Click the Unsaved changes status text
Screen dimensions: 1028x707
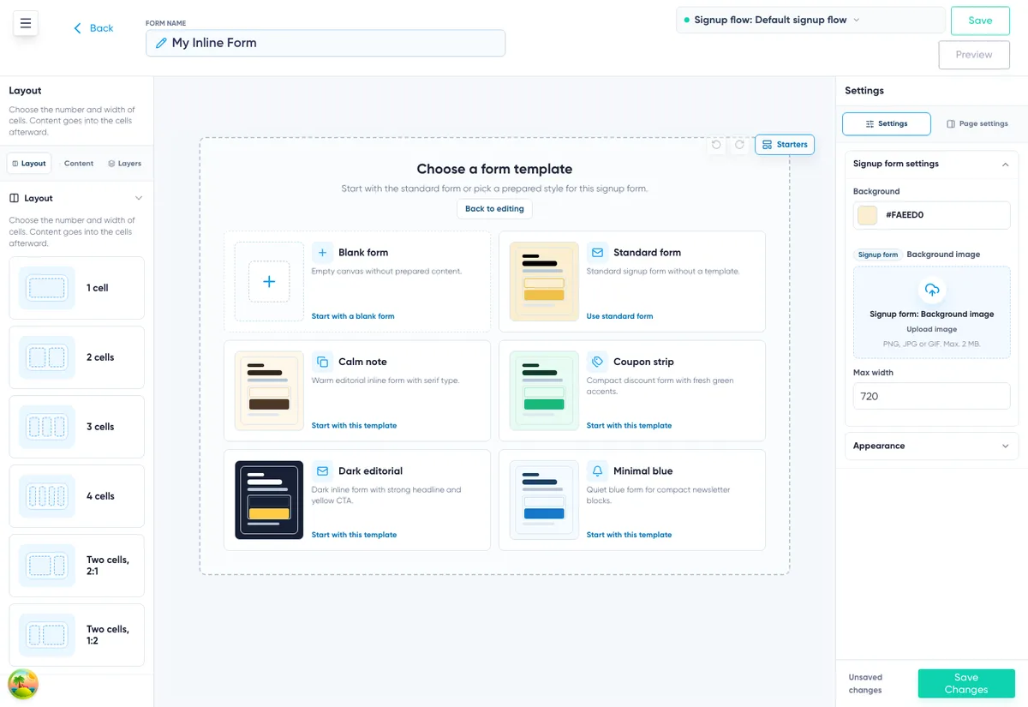pyautogui.click(x=865, y=683)
